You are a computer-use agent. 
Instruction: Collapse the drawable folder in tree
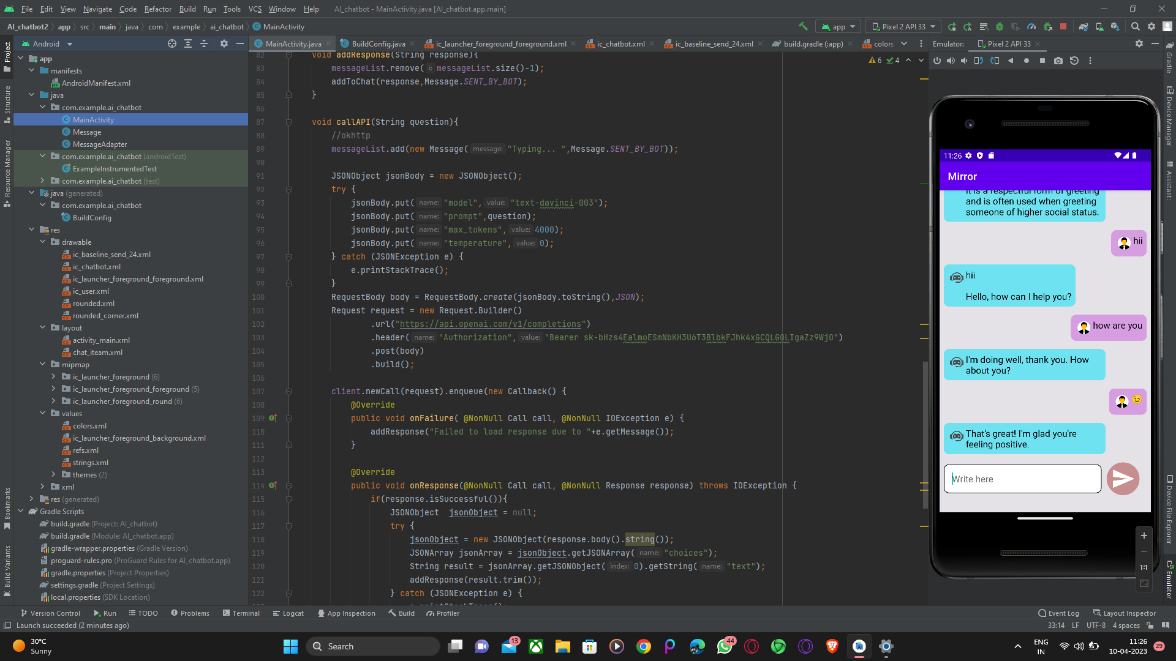pyautogui.click(x=43, y=242)
